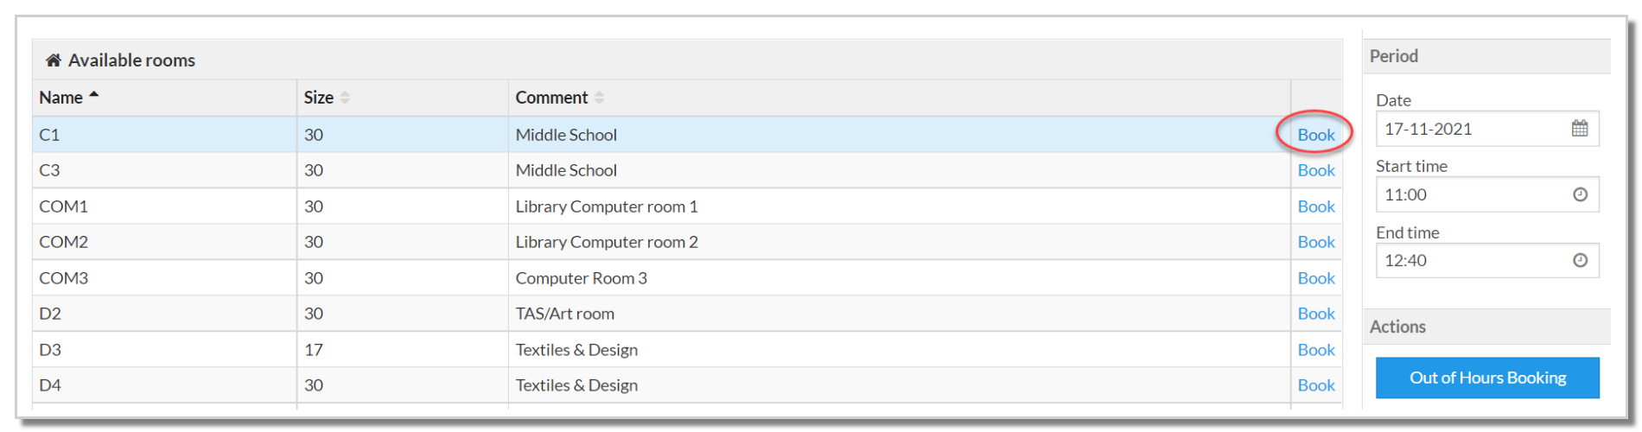The height and width of the screenshot is (432, 1642).
Task: Book room C1 Middle School
Action: point(1315,135)
